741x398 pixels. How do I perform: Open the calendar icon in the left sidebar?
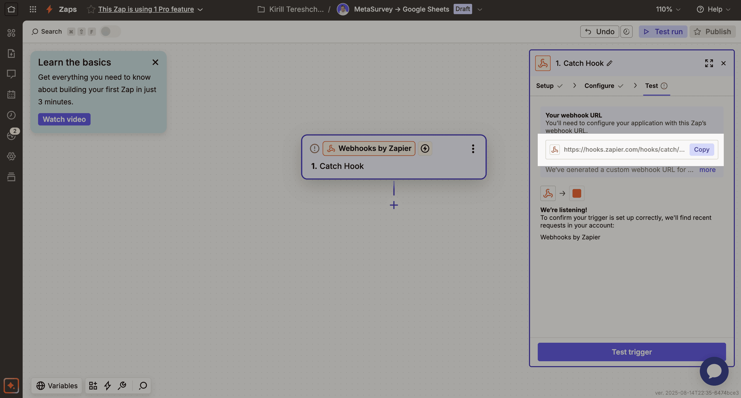coord(11,94)
